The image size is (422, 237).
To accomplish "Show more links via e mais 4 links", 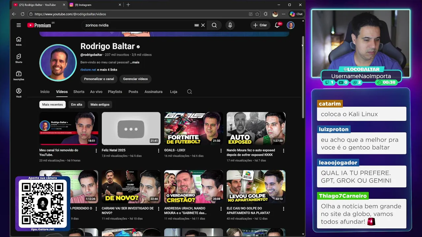I will click(x=107, y=69).
